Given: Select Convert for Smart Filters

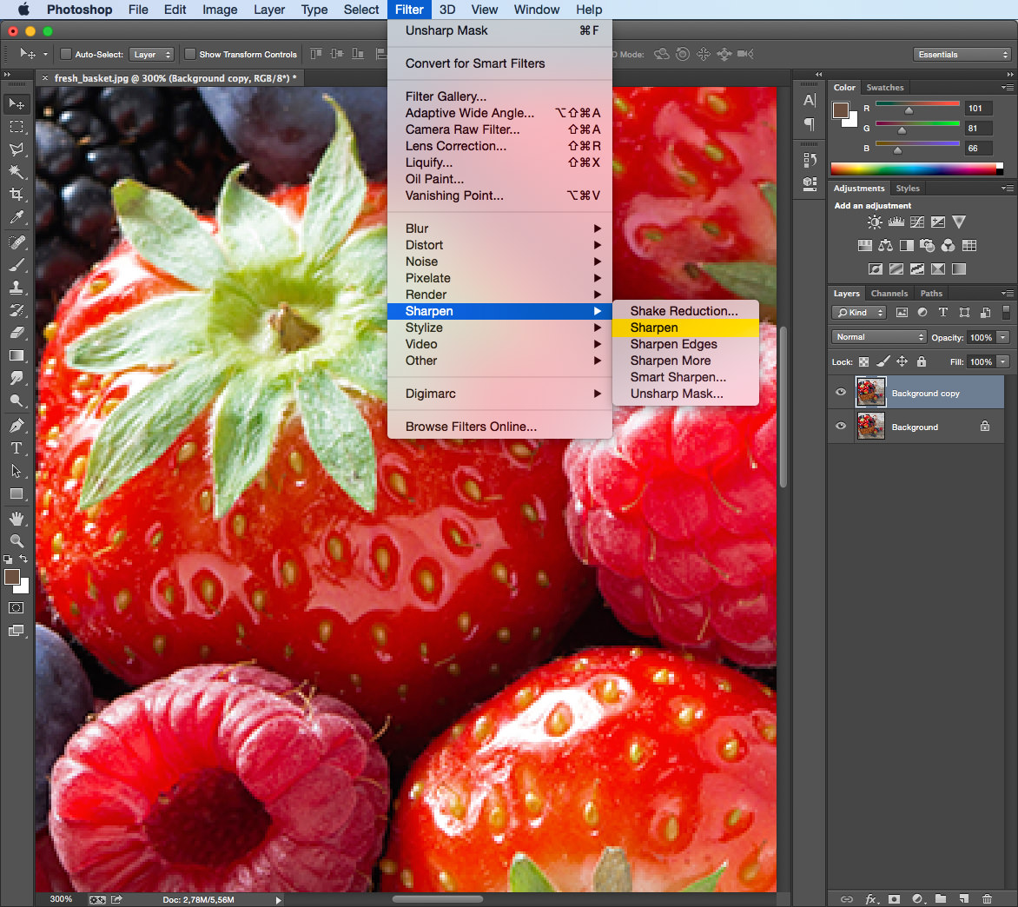Looking at the screenshot, I should [499, 63].
